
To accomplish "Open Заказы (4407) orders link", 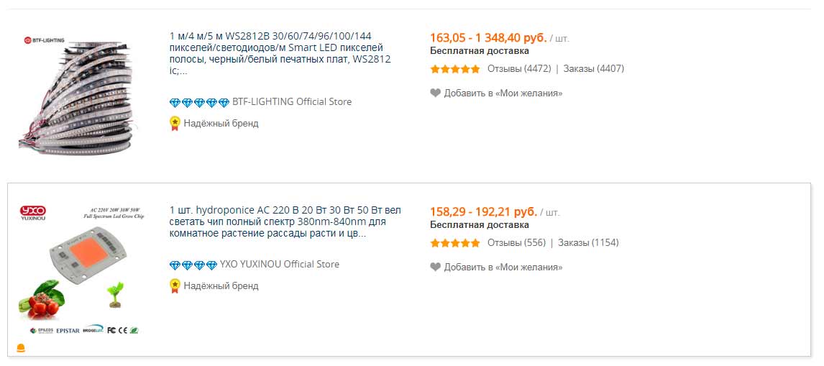I will pos(594,69).
